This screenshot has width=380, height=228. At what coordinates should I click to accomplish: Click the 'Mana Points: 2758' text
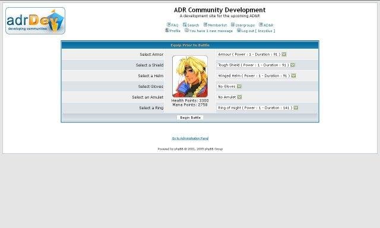tap(190, 104)
